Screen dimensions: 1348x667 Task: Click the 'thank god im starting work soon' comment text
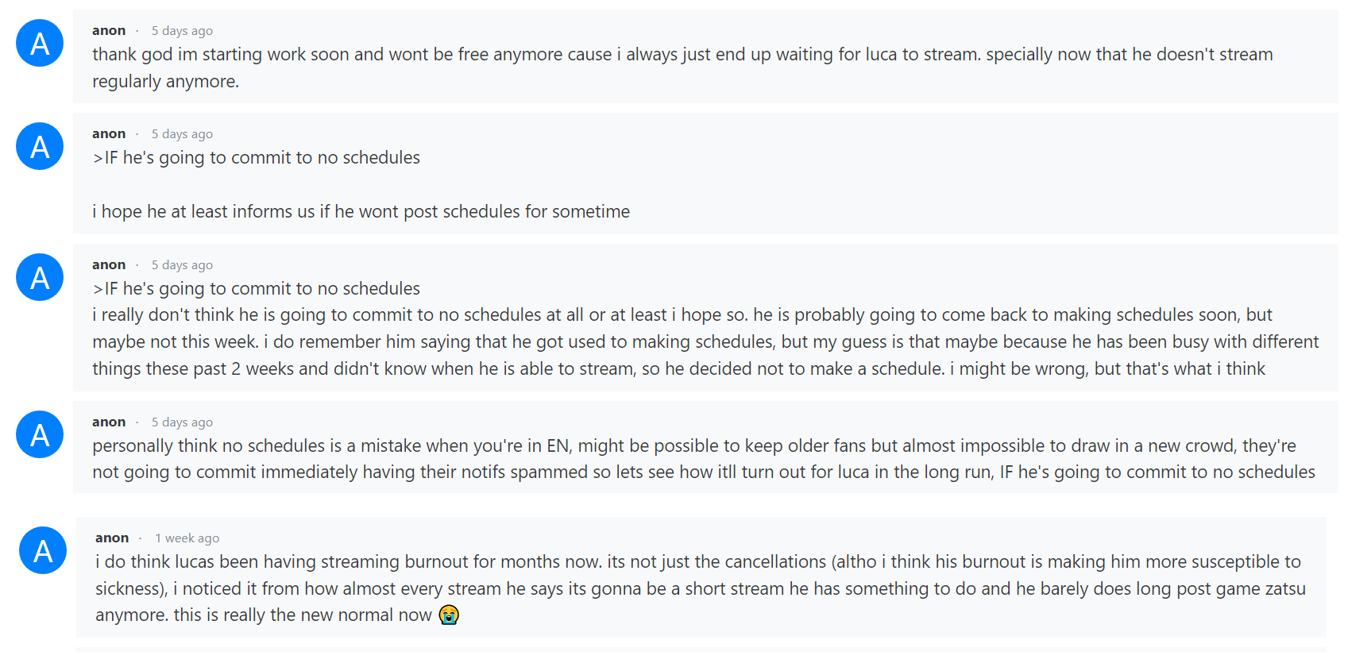tap(682, 67)
